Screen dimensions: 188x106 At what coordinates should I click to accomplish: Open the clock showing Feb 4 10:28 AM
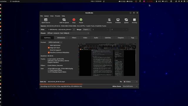tap(96, 1)
